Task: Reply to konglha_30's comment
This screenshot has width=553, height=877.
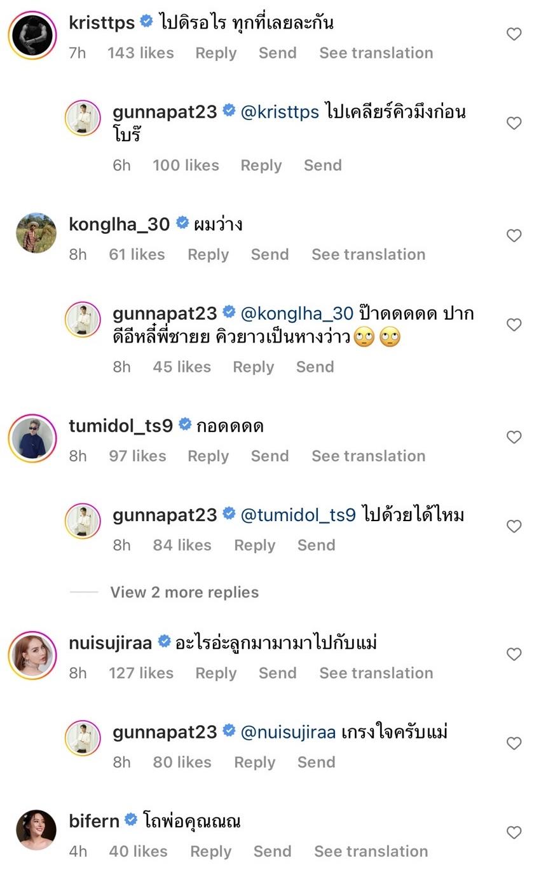Action: click(x=208, y=254)
